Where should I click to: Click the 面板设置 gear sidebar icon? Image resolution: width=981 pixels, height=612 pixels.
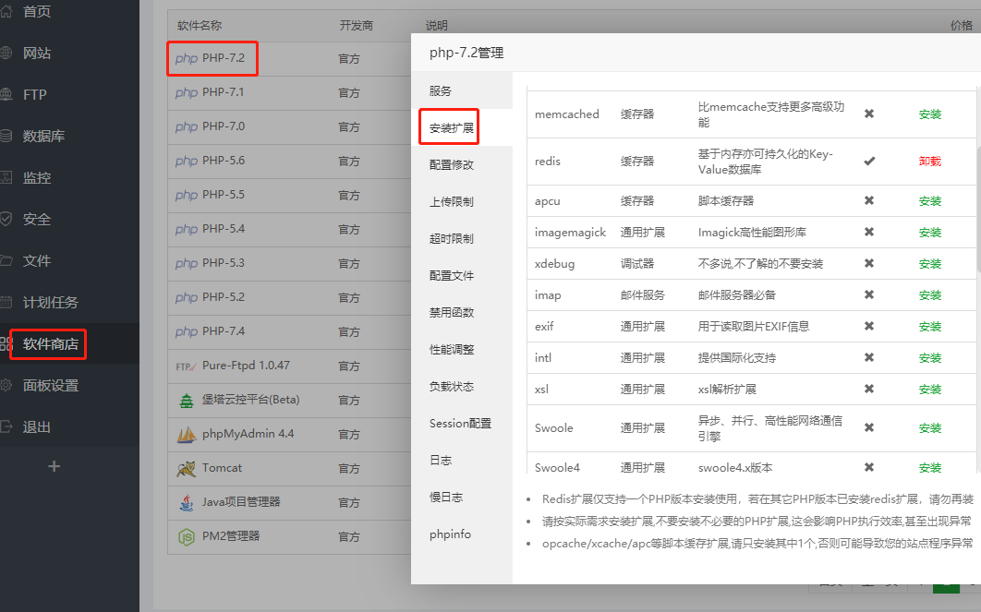click(6, 385)
